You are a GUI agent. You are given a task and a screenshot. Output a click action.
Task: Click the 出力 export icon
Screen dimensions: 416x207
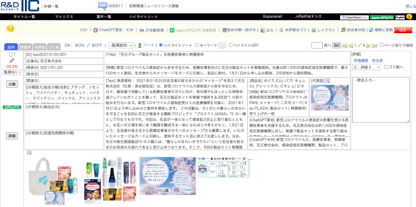263,30
